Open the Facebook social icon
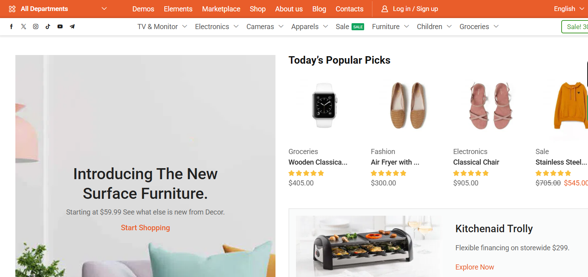 pos(11,27)
